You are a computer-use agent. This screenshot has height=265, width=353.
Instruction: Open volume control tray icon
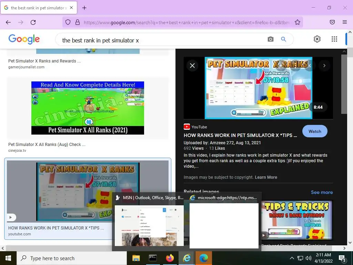click(x=309, y=258)
